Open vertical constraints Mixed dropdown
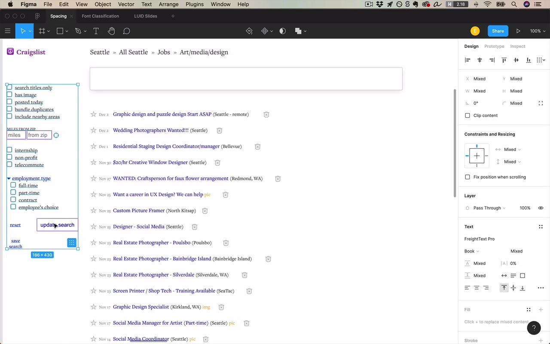550x344 pixels. pos(512,162)
